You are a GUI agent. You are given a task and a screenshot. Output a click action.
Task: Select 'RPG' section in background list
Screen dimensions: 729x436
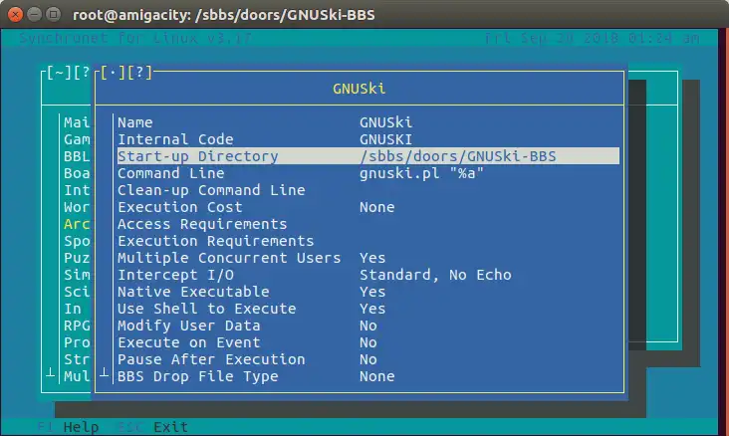pos(77,326)
